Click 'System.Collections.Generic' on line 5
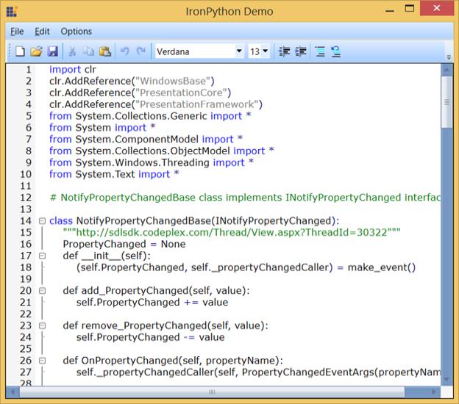 tap(141, 116)
